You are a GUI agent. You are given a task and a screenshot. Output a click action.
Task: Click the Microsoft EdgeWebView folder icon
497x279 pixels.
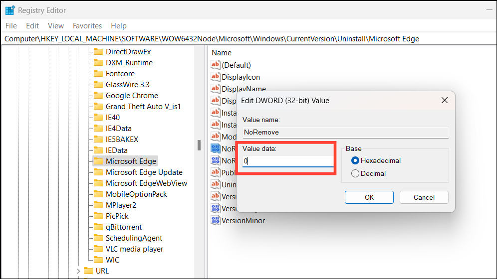tap(98, 183)
